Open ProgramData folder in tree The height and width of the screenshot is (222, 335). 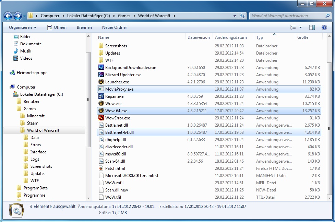[x=32, y=188]
